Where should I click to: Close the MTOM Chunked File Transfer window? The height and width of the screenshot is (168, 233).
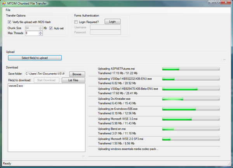pyautogui.click(x=226, y=2)
